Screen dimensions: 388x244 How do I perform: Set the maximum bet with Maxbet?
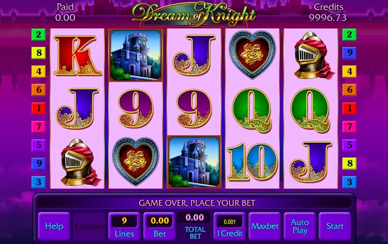265,226
